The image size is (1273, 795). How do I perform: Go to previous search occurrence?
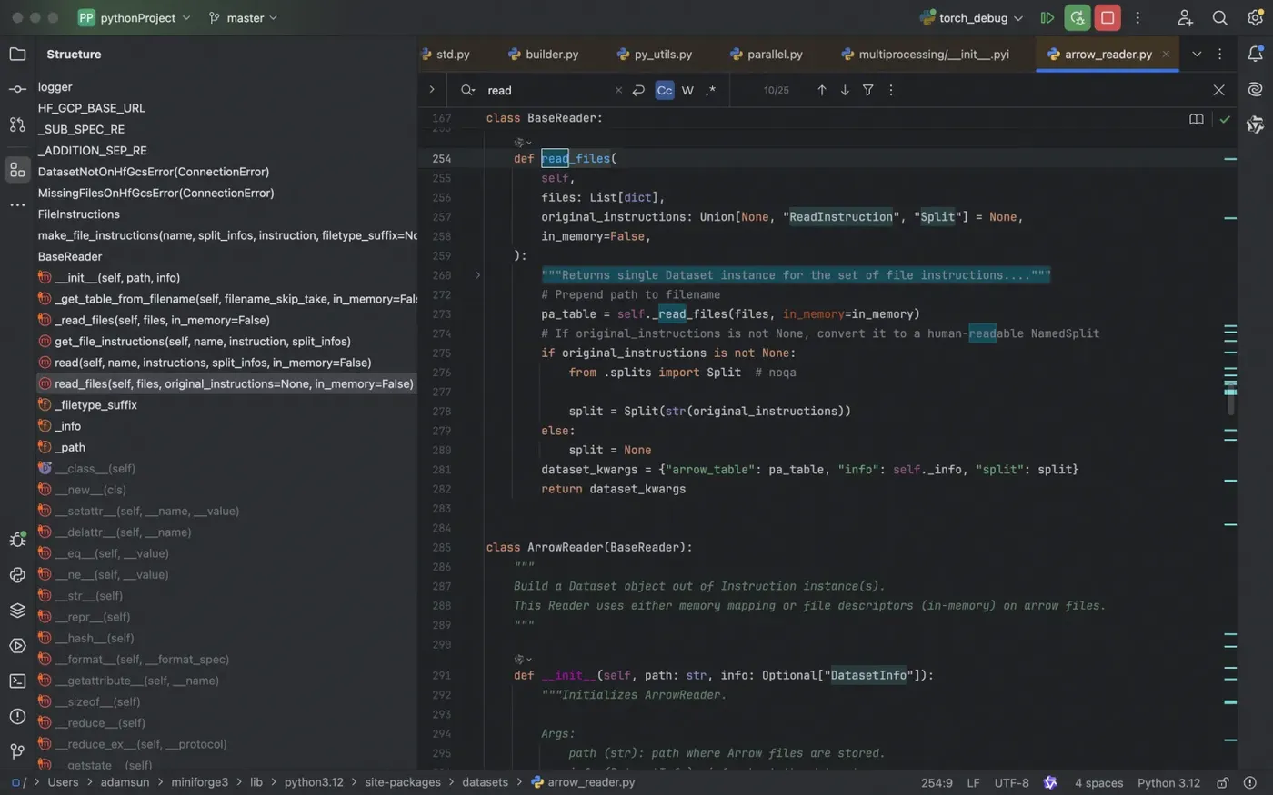[x=822, y=90]
